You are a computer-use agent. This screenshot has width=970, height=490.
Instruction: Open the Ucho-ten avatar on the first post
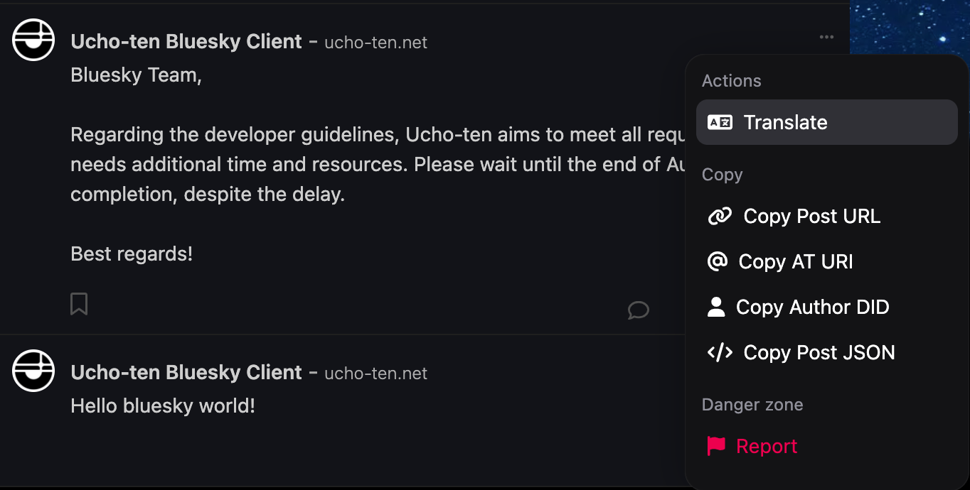(x=33, y=40)
